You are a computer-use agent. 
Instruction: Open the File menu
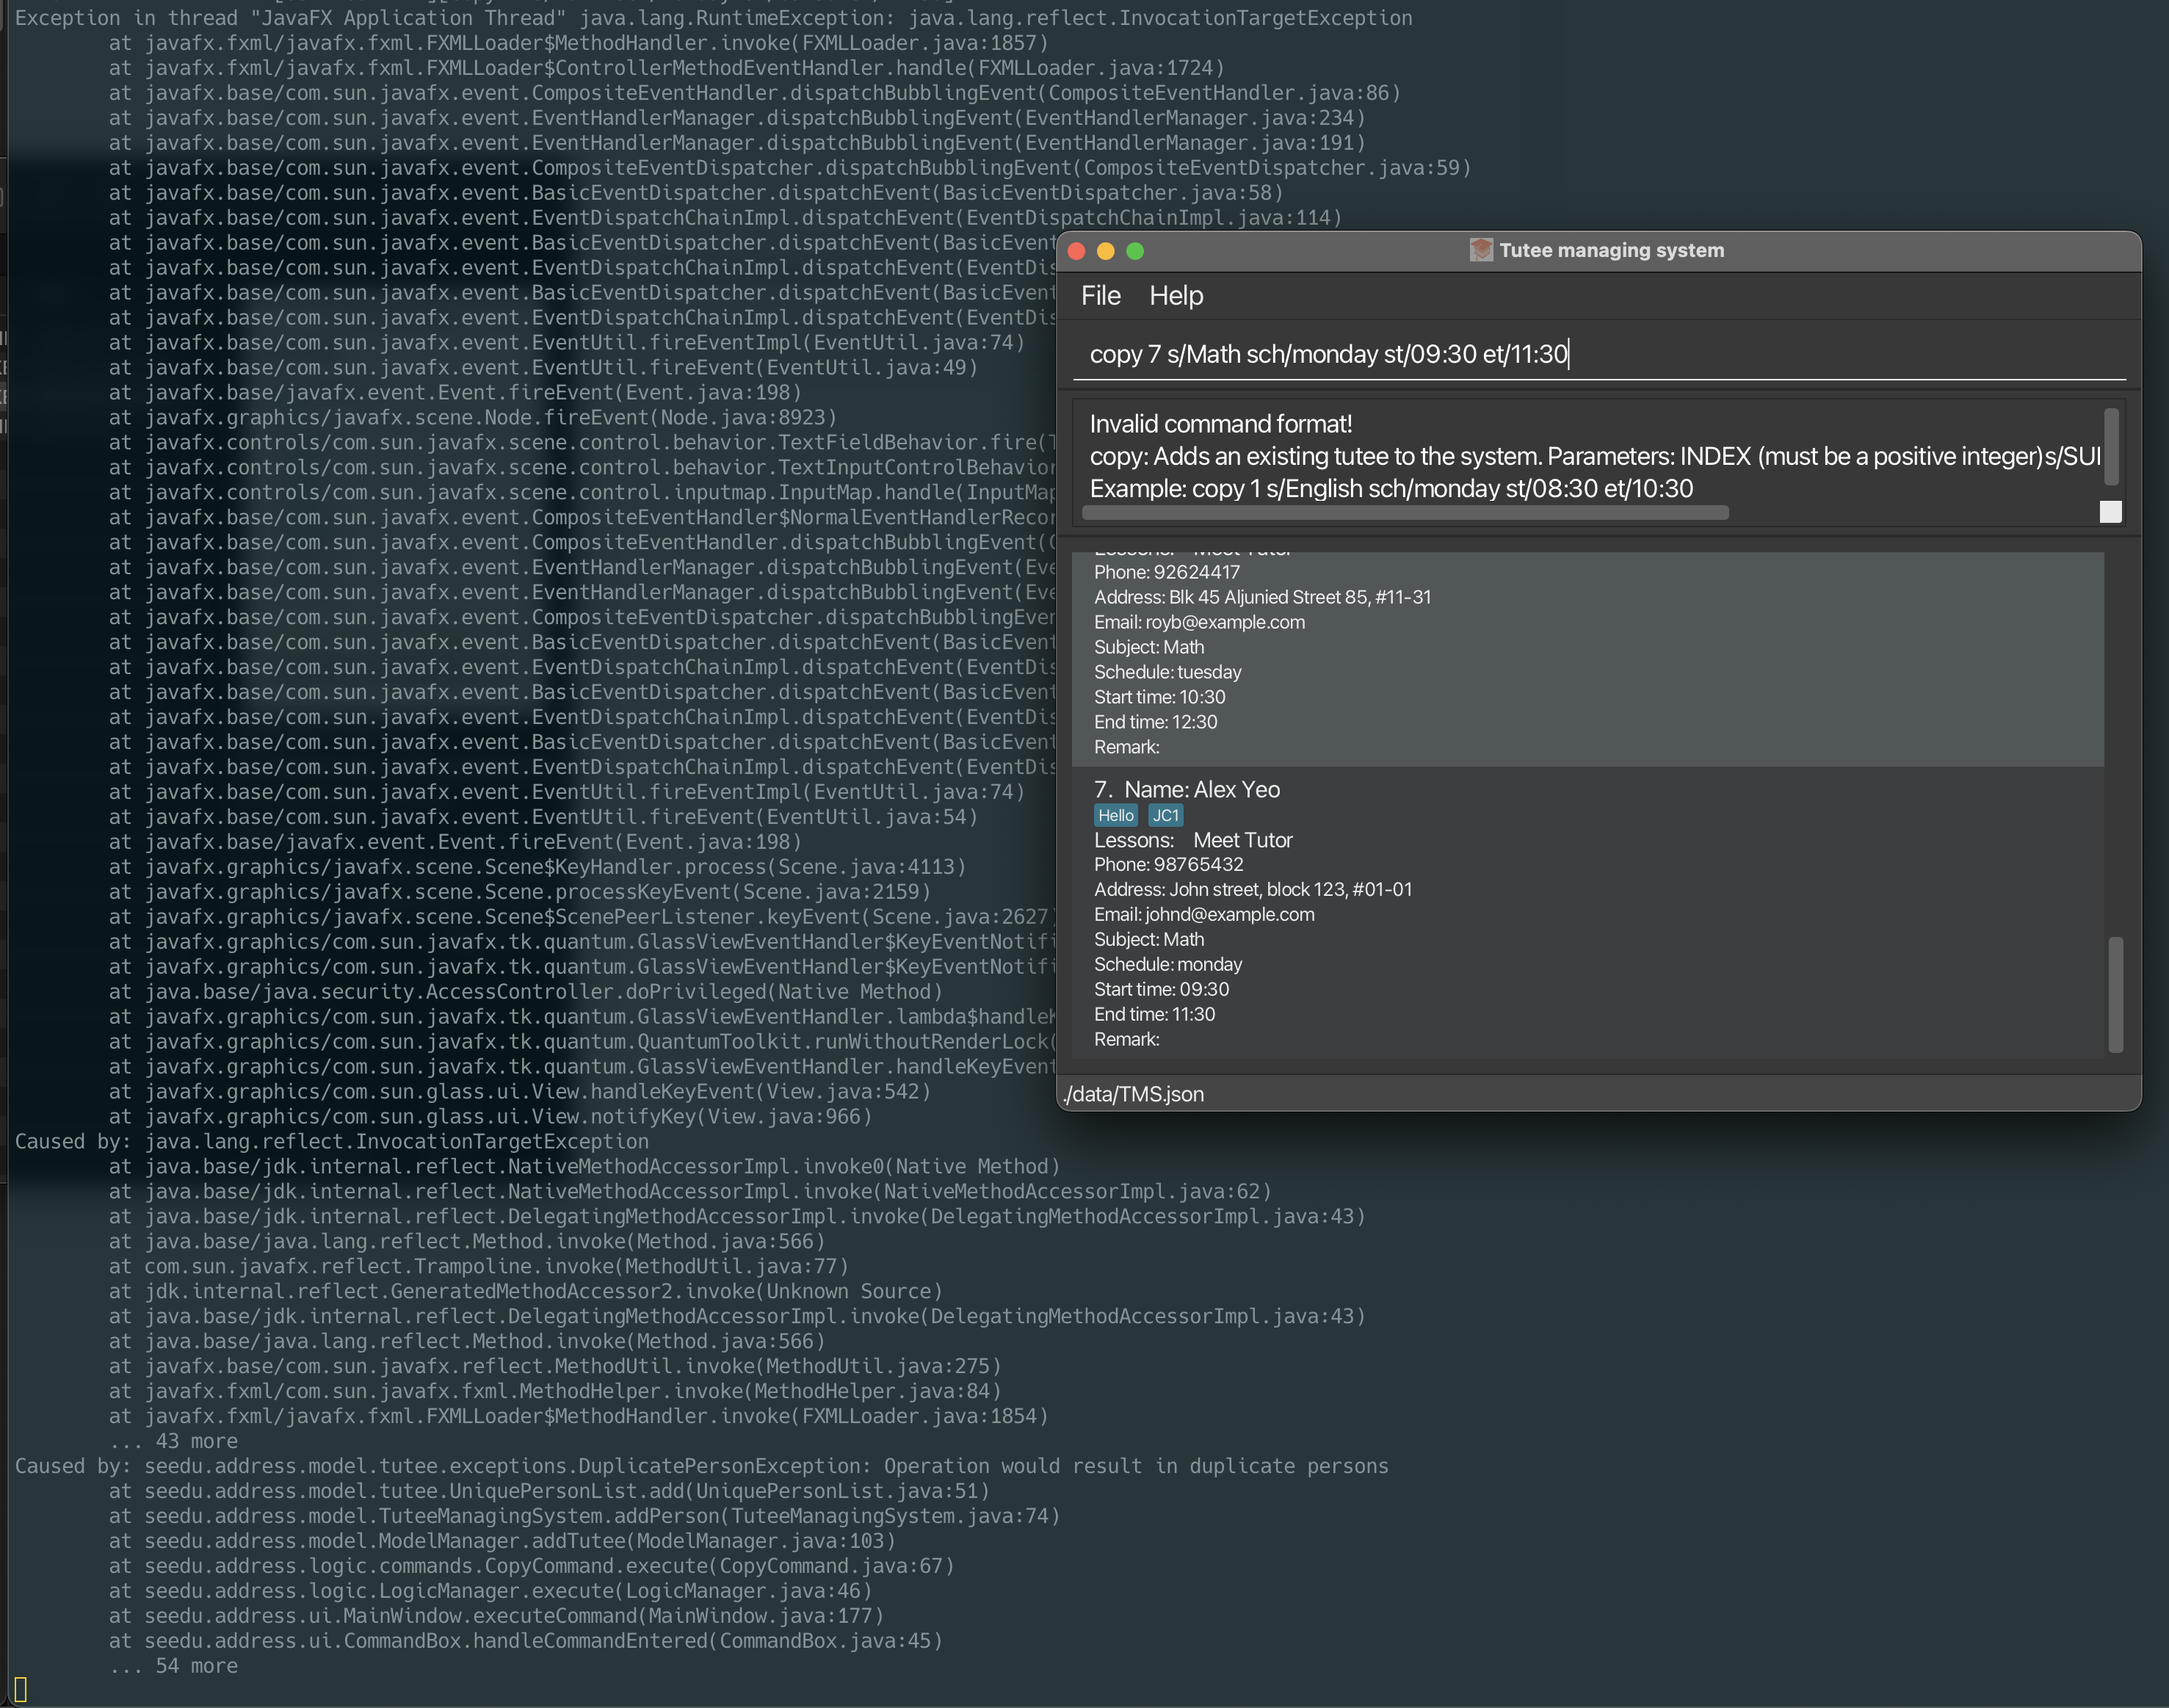click(x=1100, y=296)
